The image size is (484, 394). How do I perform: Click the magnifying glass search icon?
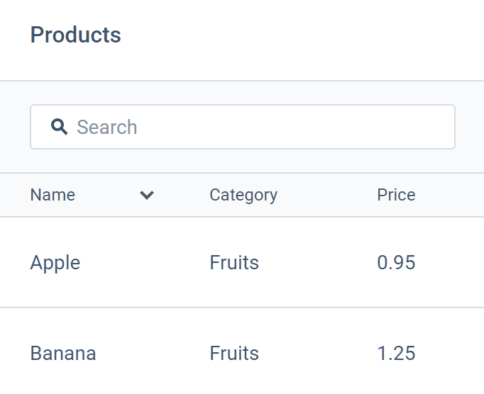(60, 127)
